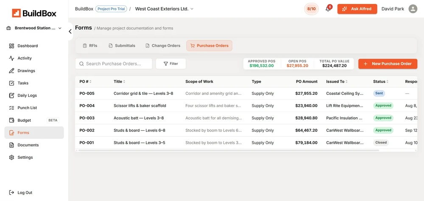Click the 8/10 usage badge

point(311,9)
